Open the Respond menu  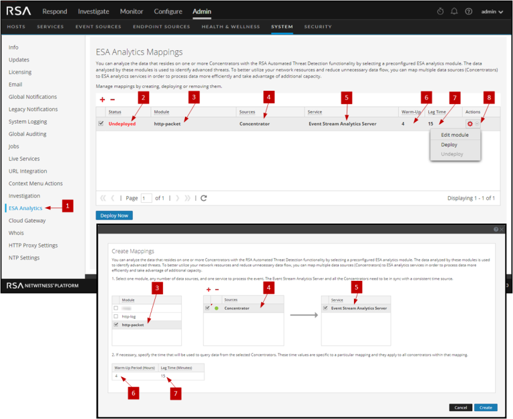[55, 11]
